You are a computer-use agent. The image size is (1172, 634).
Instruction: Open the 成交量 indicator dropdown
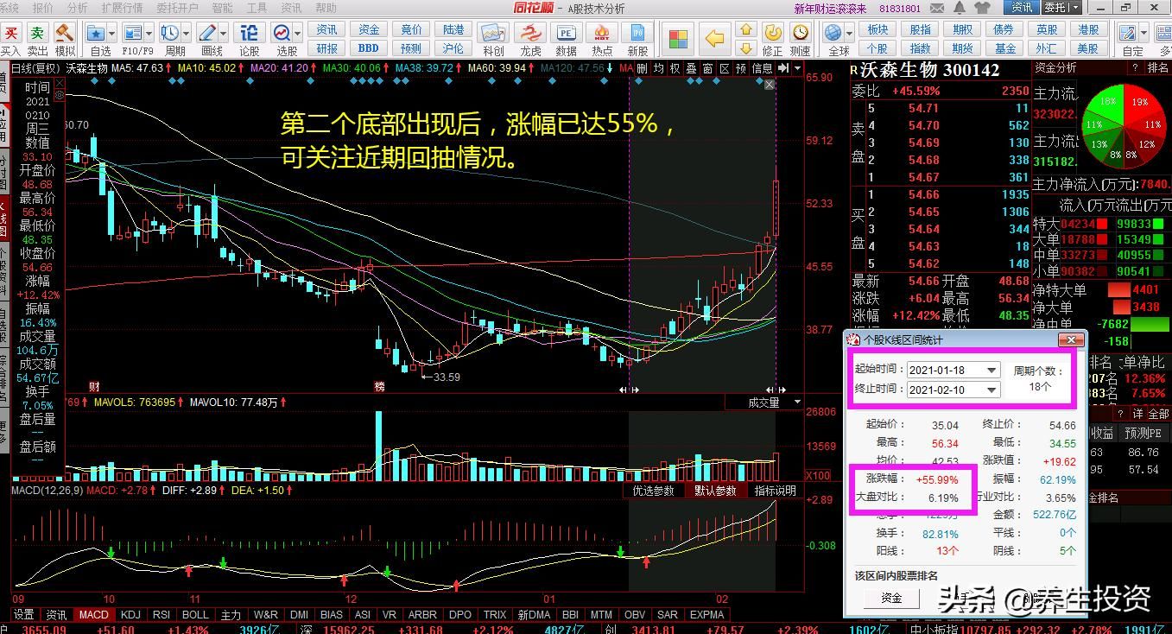[796, 403]
